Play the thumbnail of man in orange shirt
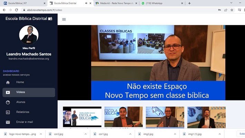245x138 pixels. tap(124, 117)
